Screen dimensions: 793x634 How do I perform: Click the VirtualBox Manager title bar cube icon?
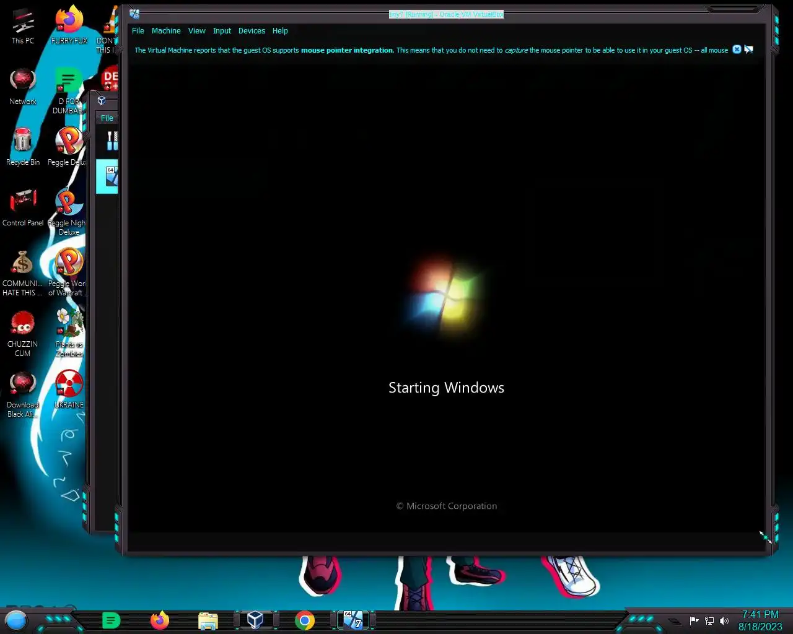pyautogui.click(x=102, y=101)
